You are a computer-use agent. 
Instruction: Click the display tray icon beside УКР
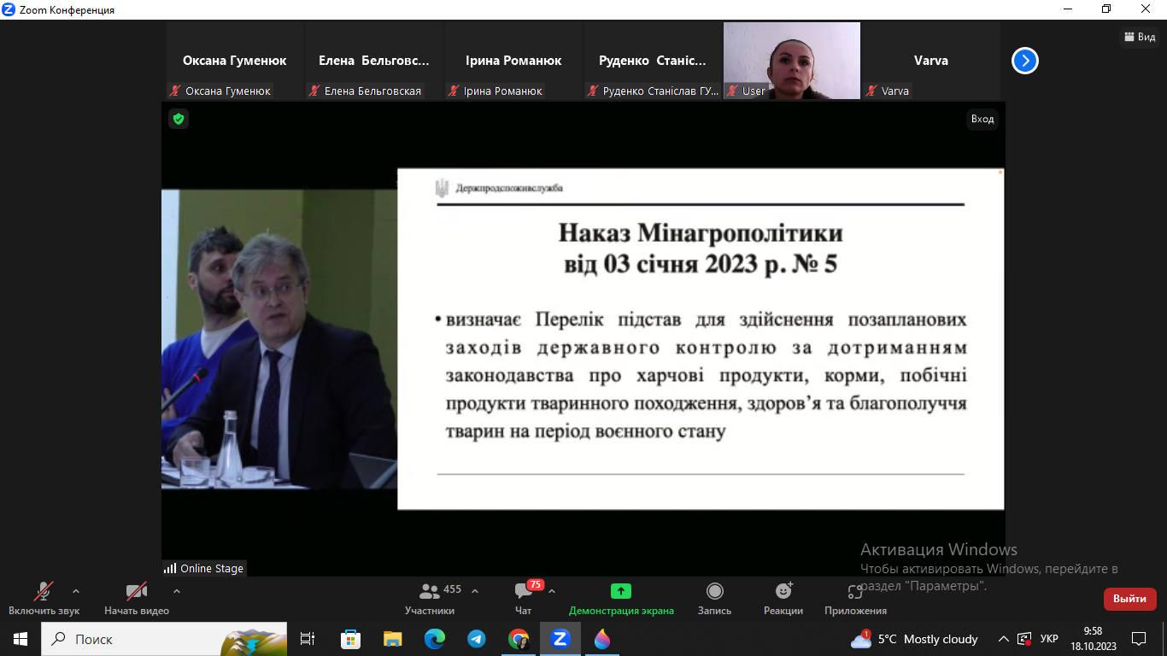pyautogui.click(x=1024, y=639)
